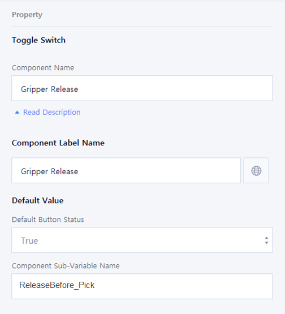This screenshot has height=314, width=286.
Task: Click the up-down arrows on True dropdown
Action: (x=266, y=240)
